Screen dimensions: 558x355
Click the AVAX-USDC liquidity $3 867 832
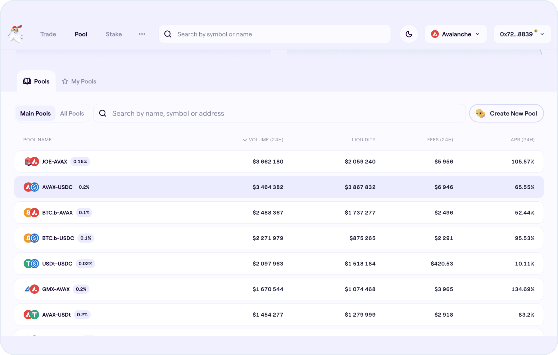point(360,187)
